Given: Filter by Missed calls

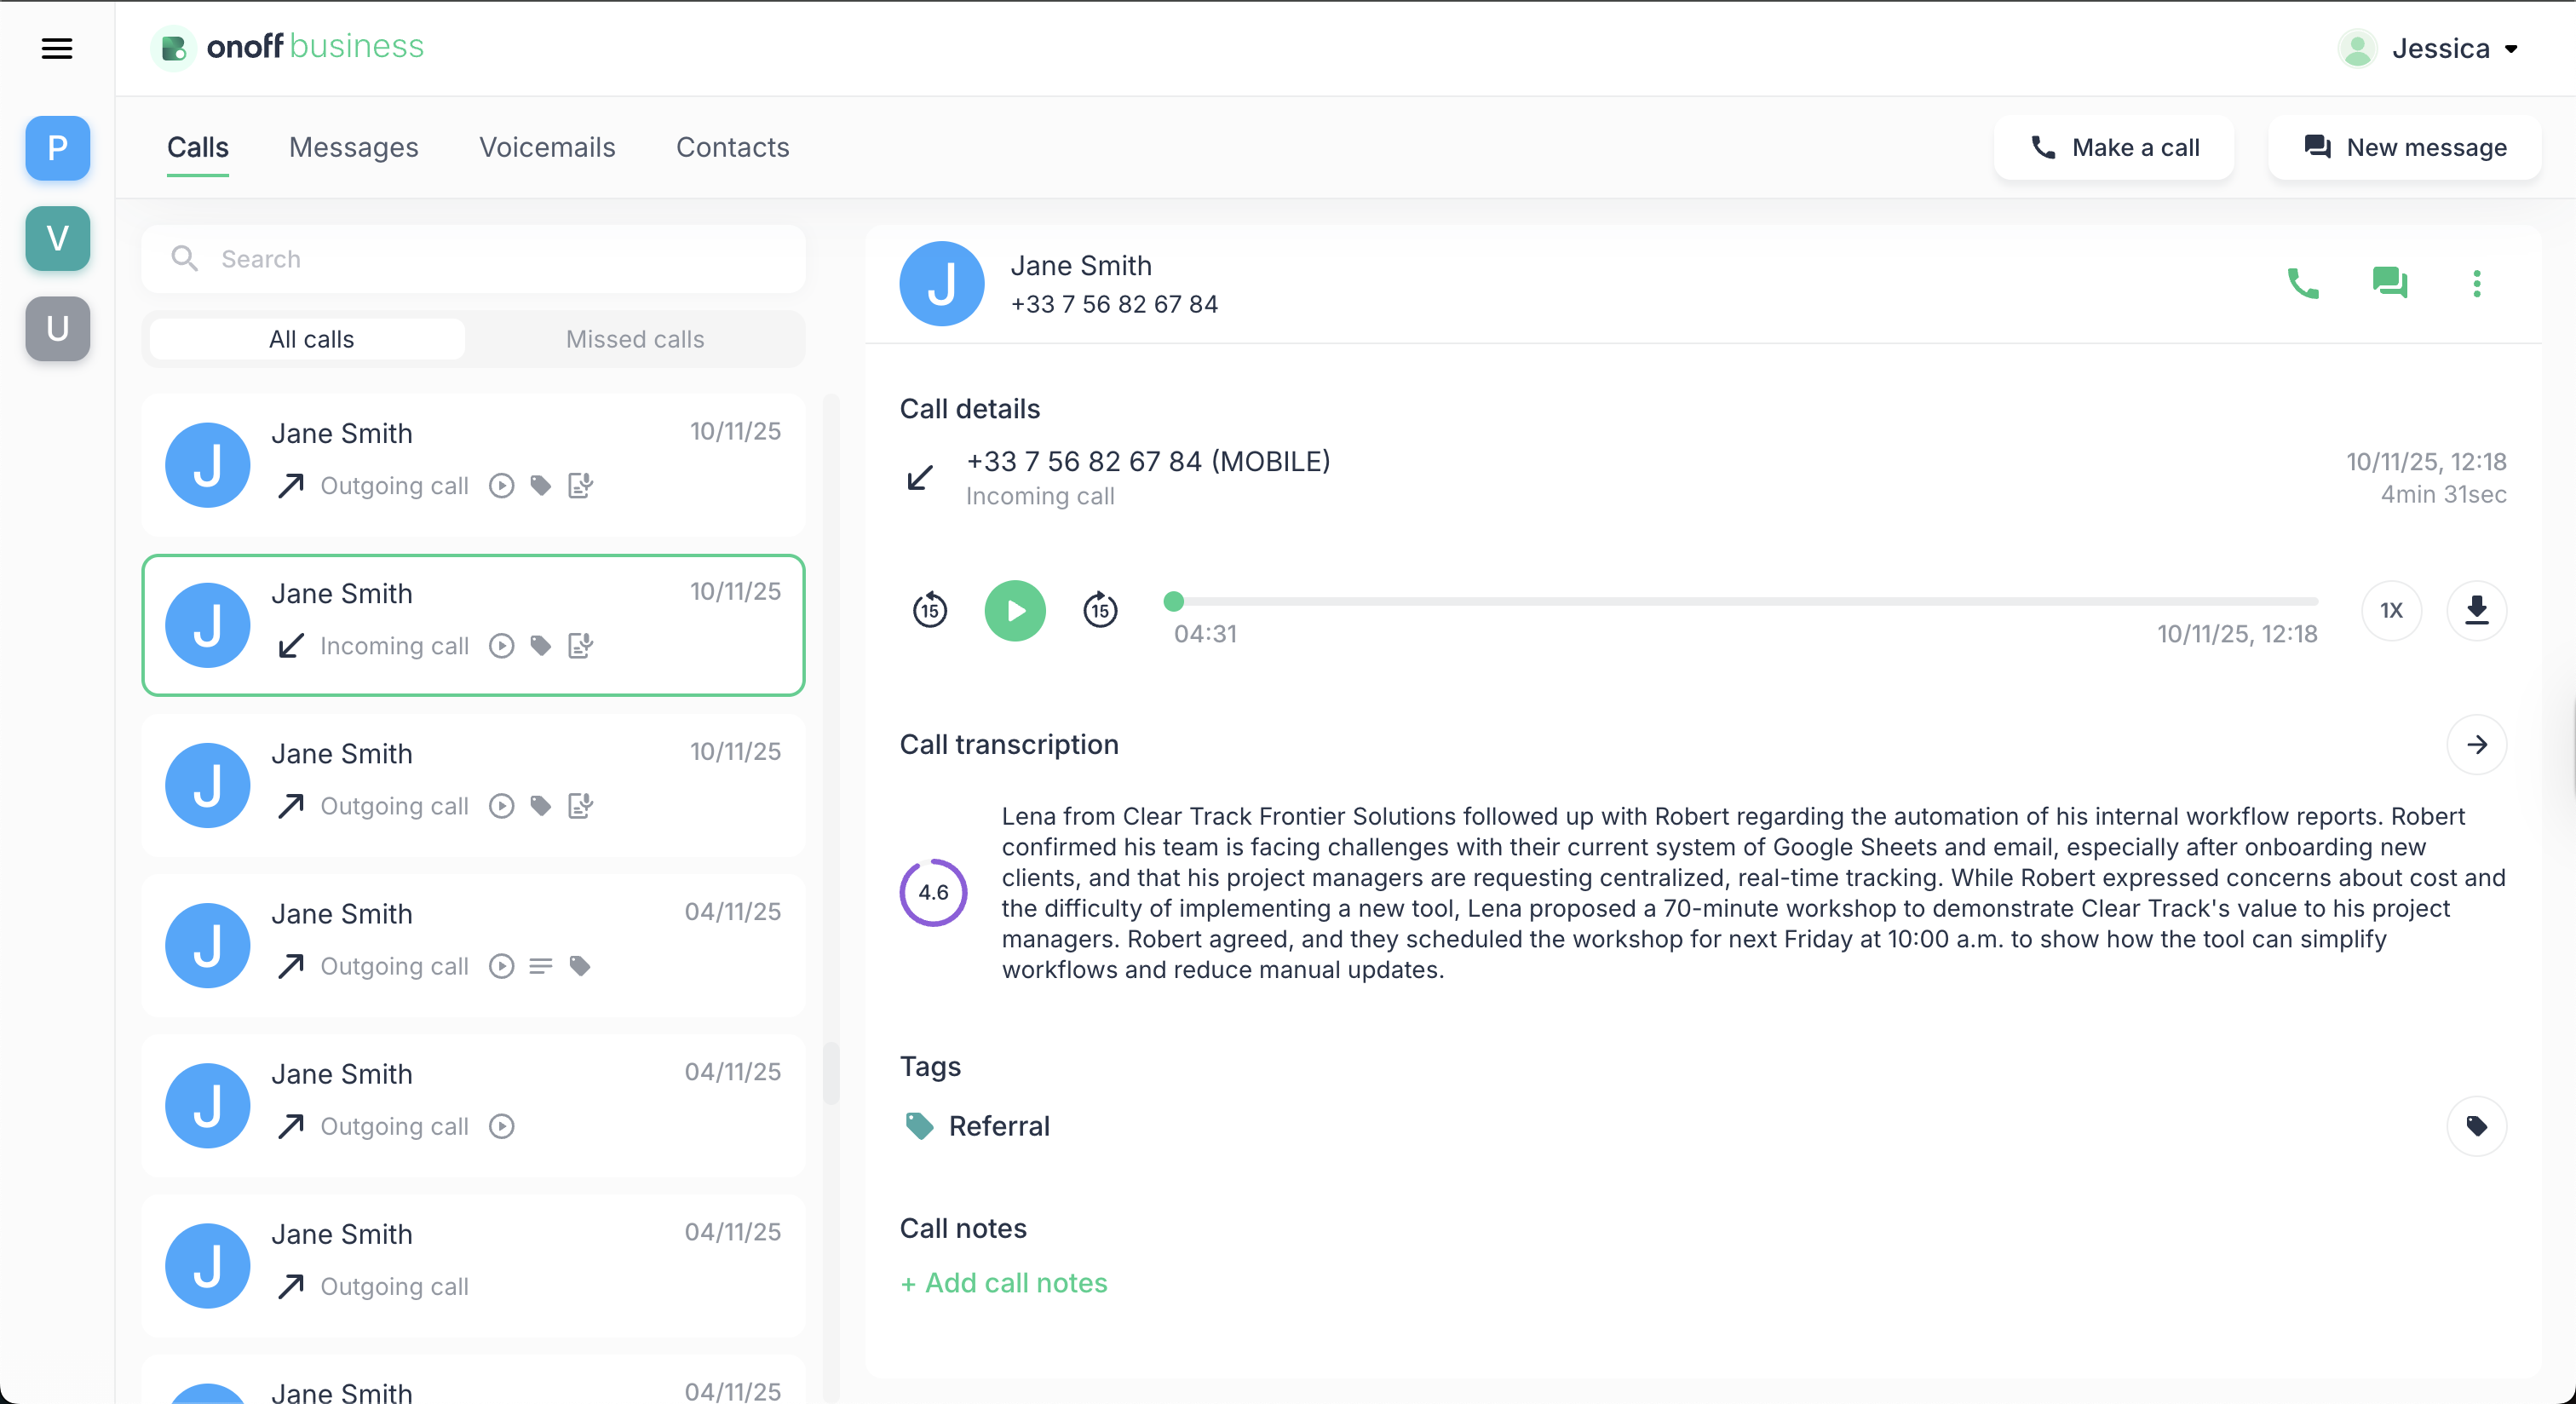Looking at the screenshot, I should pos(635,339).
